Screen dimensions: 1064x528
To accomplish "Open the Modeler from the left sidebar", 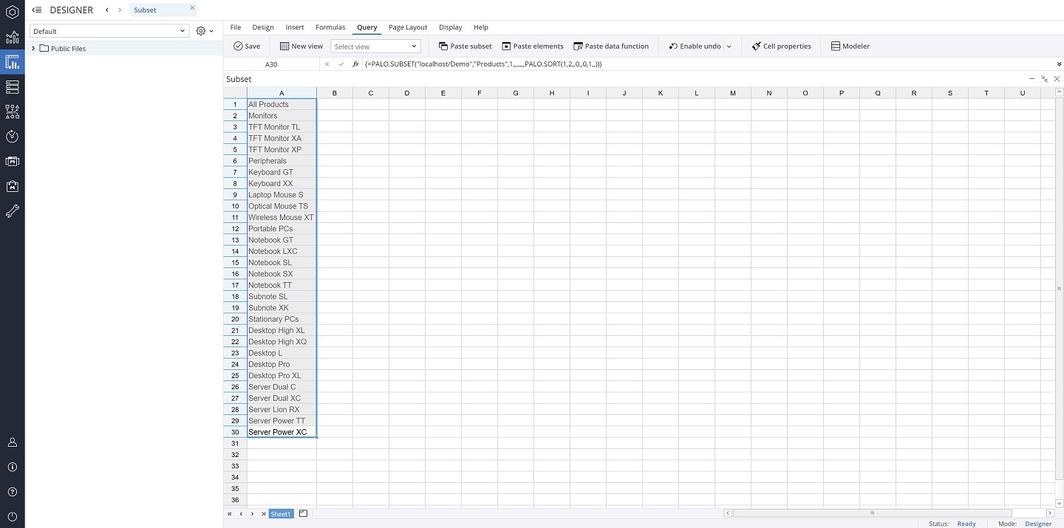I will coord(12,87).
